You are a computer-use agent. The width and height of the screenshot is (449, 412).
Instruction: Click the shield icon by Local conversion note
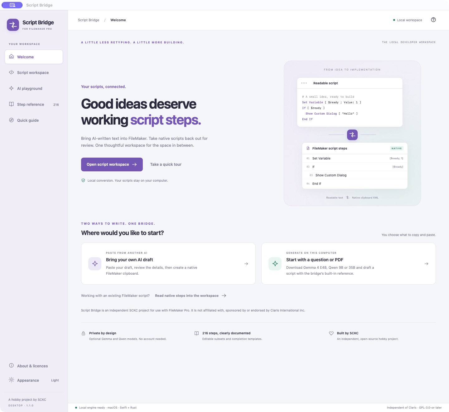coord(83,180)
